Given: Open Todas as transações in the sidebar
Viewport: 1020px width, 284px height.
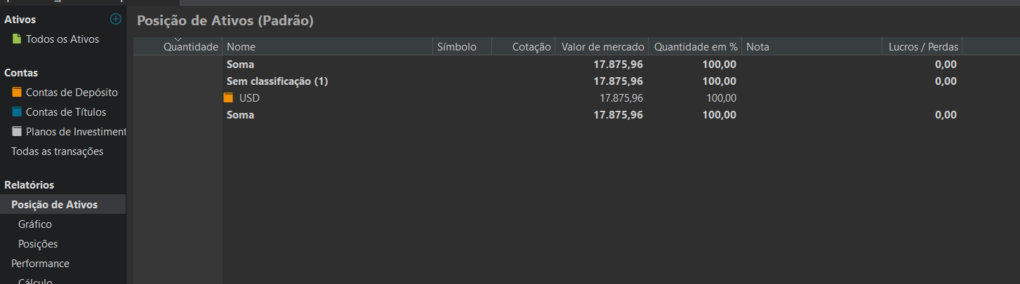Looking at the screenshot, I should coord(57,151).
